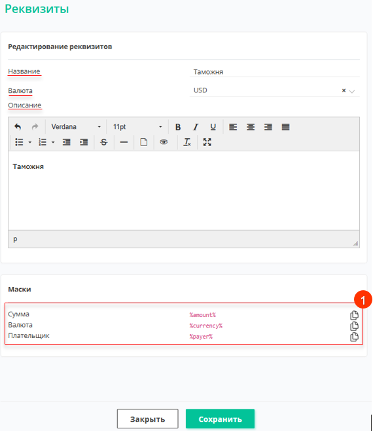This screenshot has height=431, width=373.
Task: Click the Название input field with Таможня
Action: tap(274, 72)
